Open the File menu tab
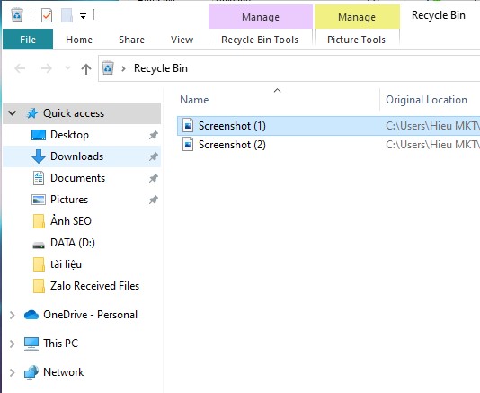Screen dimensions: 480x393 pyautogui.click(x=28, y=40)
